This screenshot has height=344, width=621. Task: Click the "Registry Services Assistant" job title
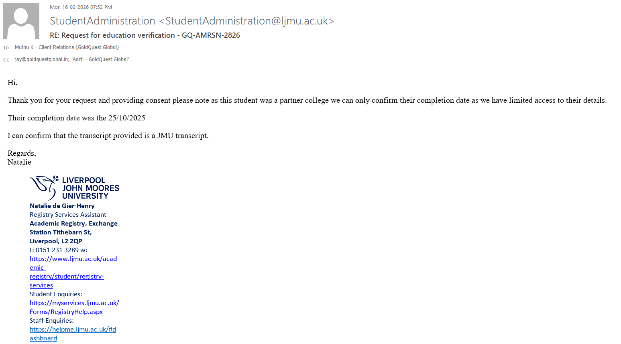[x=68, y=215]
